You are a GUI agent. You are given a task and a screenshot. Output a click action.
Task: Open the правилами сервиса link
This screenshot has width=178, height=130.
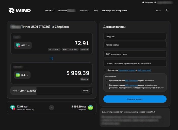(x=127, y=70)
